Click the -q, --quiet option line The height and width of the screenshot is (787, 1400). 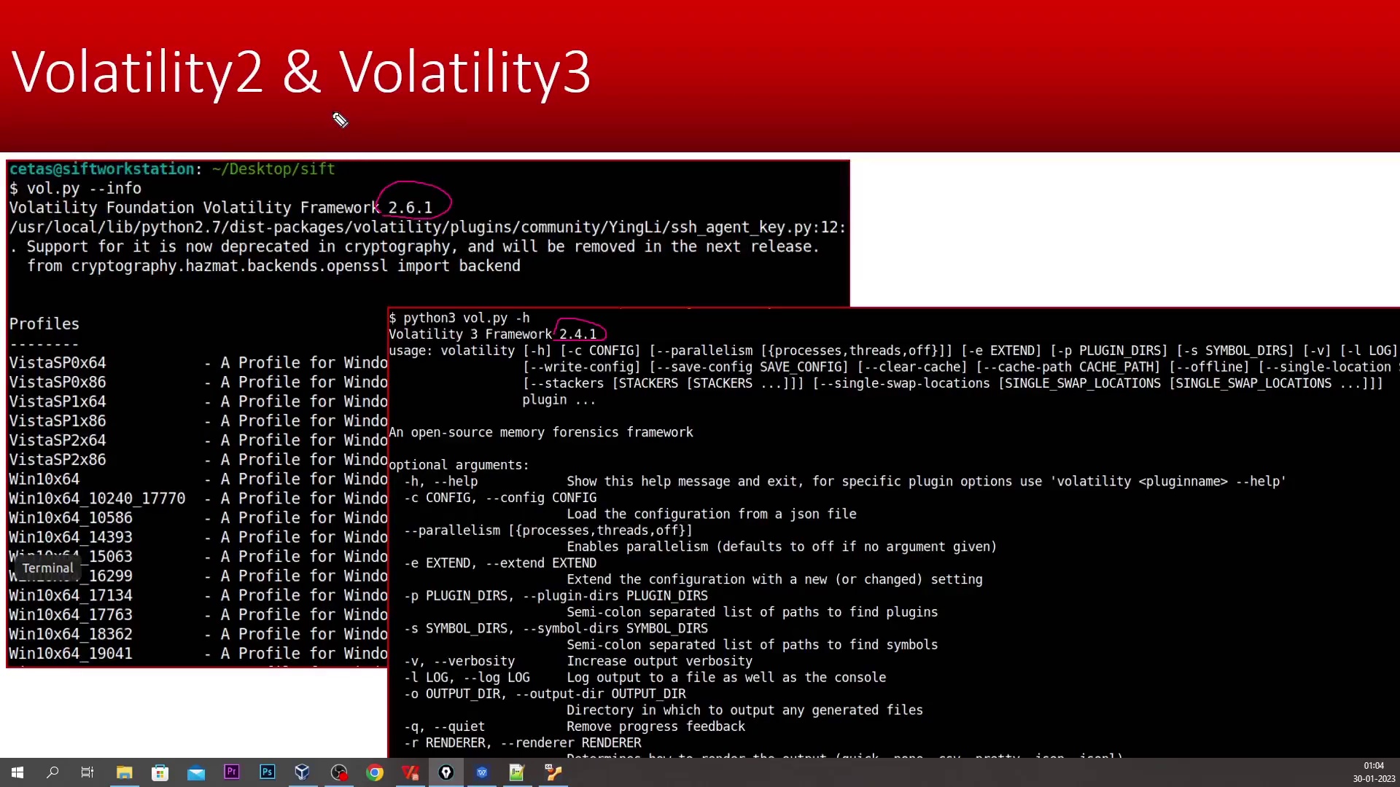pyautogui.click(x=575, y=727)
